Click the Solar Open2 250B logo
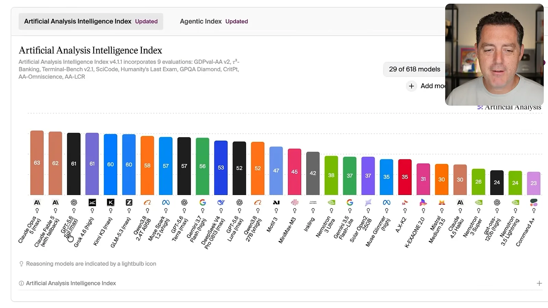 368,203
